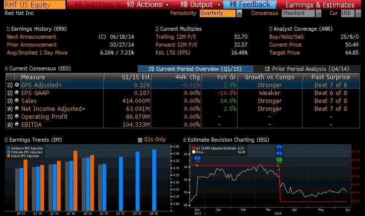Click the blue marker directly above the green marker
Screen dimensions: 365x216
coord(279,154)
